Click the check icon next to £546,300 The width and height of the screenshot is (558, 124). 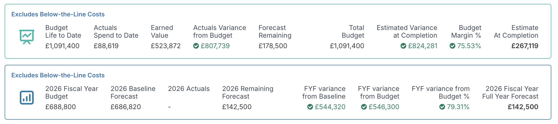364,107
